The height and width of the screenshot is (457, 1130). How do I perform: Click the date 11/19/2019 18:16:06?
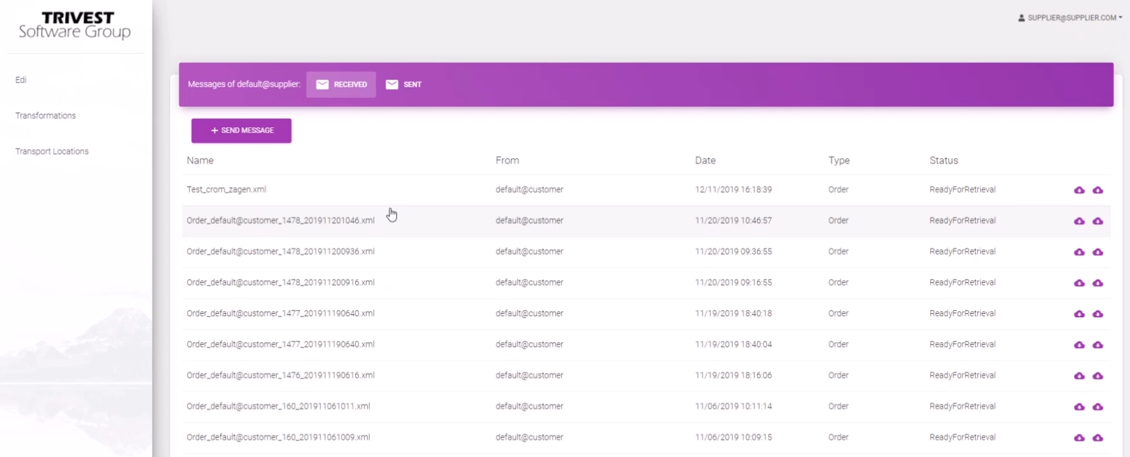(x=733, y=375)
